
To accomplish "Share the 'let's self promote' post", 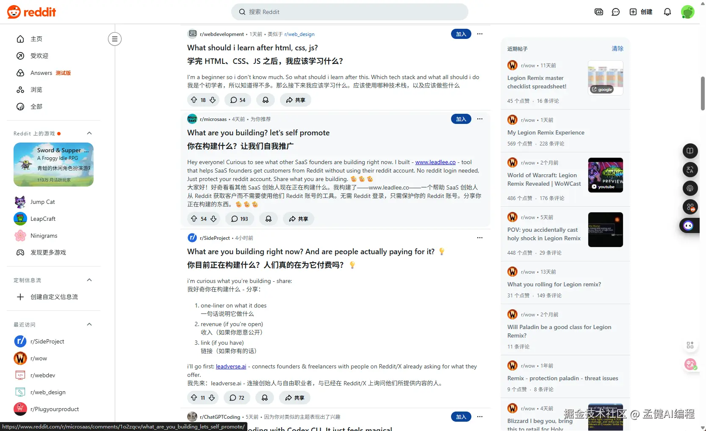I will 299,219.
